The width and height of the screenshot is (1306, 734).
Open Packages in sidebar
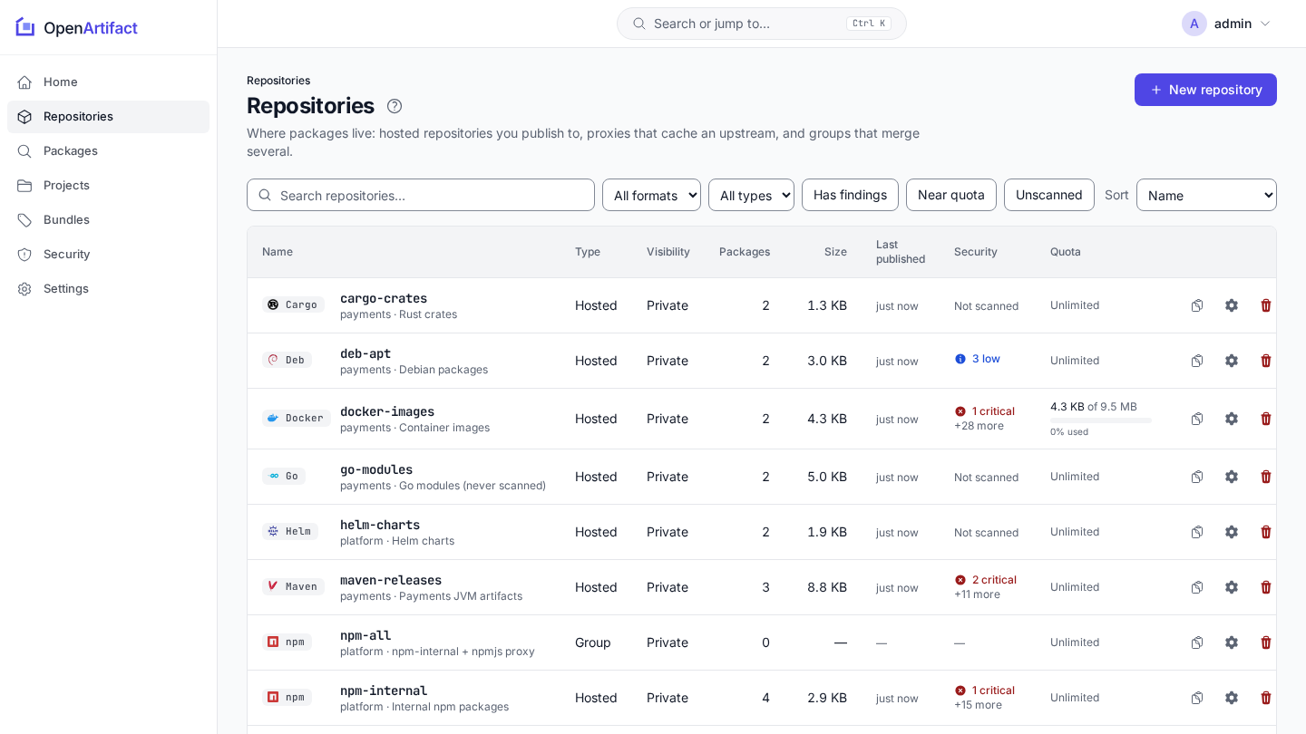pyautogui.click(x=108, y=151)
